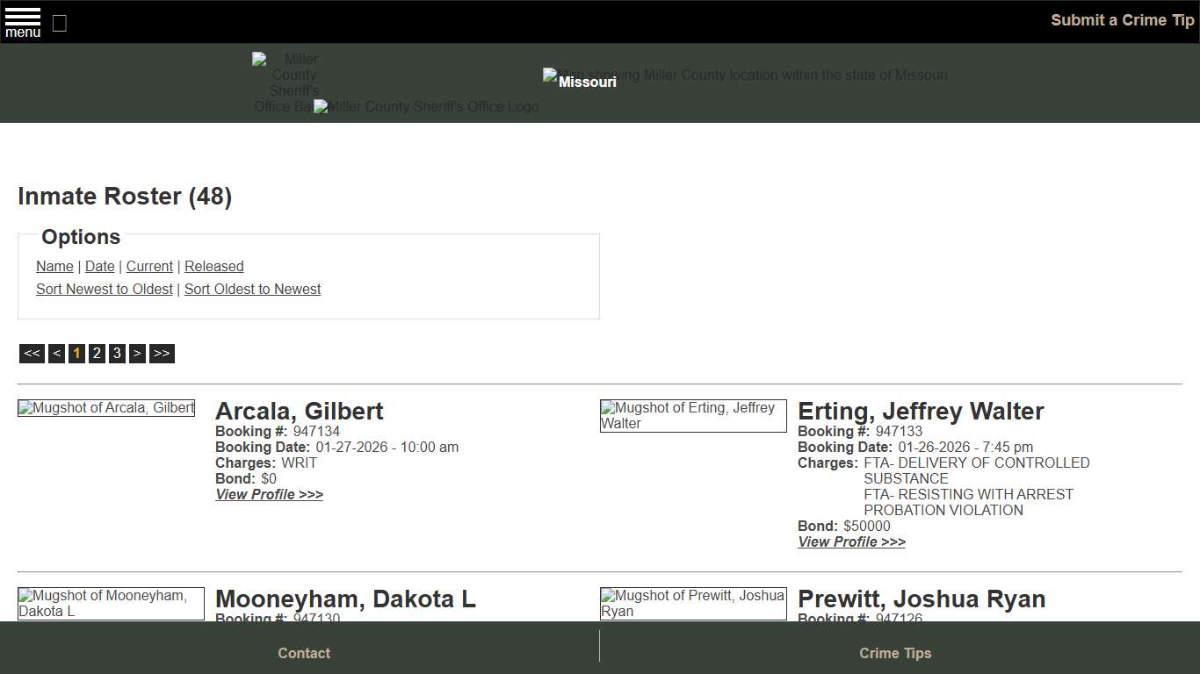View Profile for Erting, Jeffrey Walter
The image size is (1200, 674).
[x=851, y=541]
